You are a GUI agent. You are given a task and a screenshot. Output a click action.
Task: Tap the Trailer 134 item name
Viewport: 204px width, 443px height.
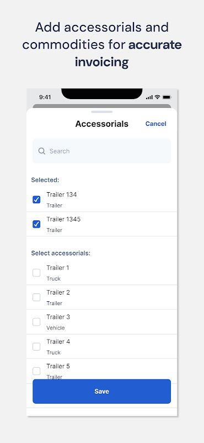coord(62,195)
